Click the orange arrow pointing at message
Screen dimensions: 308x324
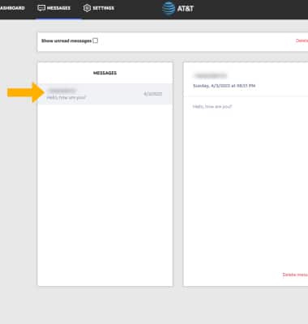point(26,92)
